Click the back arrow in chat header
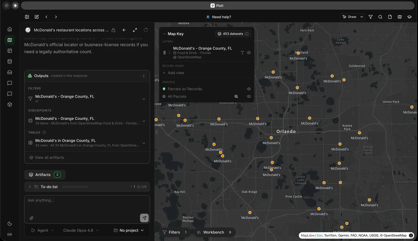The width and height of the screenshot is (418, 241). tap(124, 30)
